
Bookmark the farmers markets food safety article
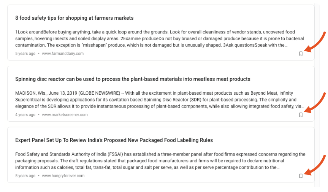click(301, 54)
